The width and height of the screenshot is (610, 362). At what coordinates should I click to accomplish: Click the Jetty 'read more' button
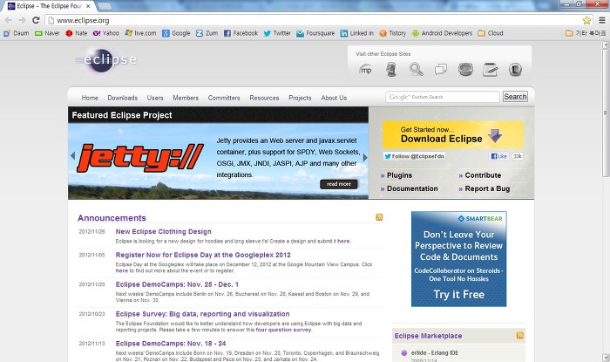click(338, 184)
